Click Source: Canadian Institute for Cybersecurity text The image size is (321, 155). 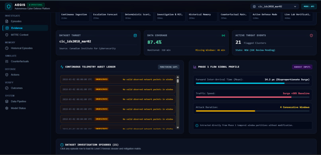87,48
